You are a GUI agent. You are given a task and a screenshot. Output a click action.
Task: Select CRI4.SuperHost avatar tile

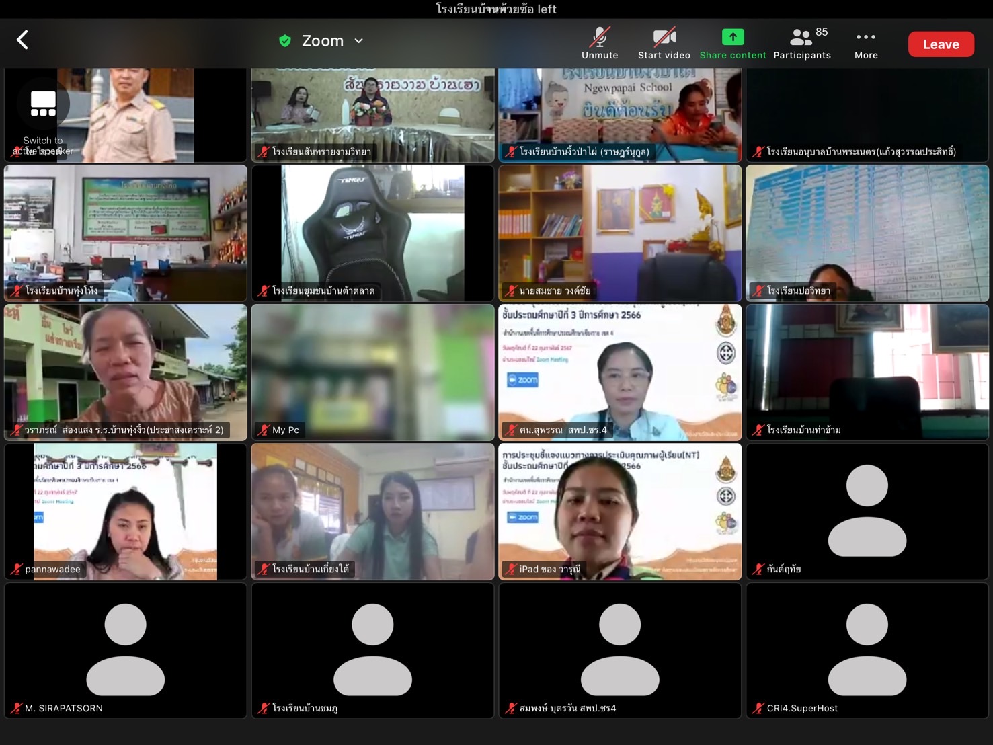[867, 651]
